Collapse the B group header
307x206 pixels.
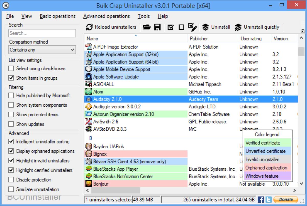[90, 138]
